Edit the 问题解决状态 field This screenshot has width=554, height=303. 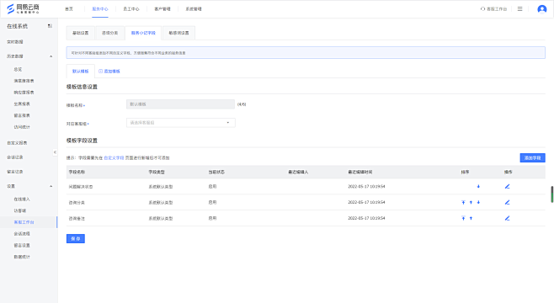(x=507, y=186)
